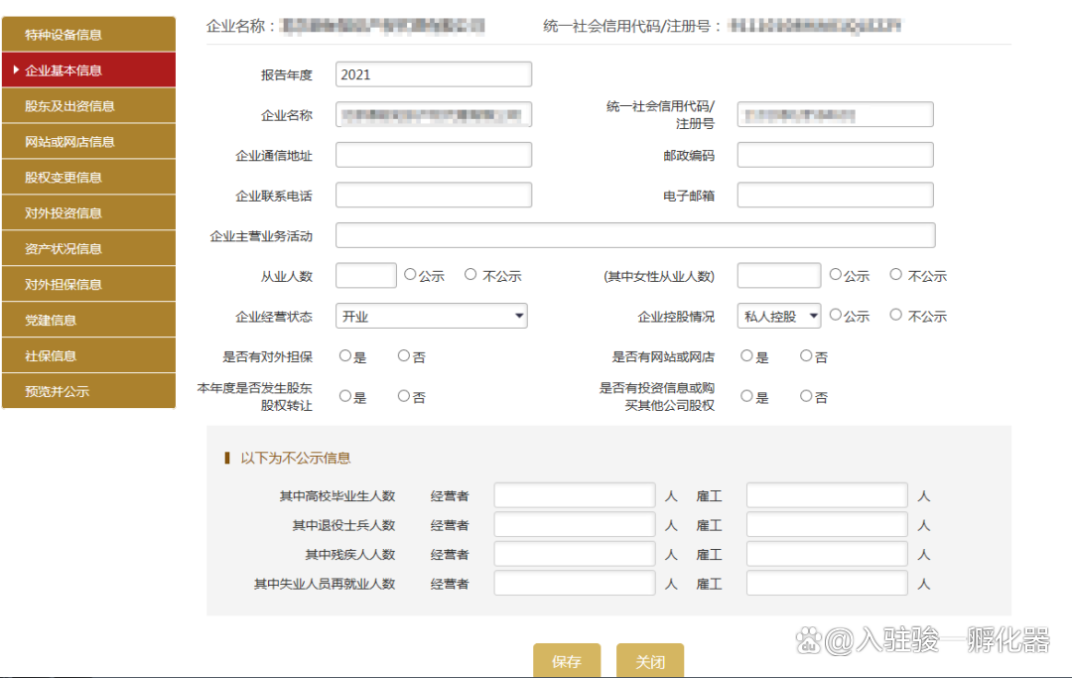Viewport: 1072px width, 678px height.
Task: Open the 企业经营状态 dropdown showing 开业
Action: tap(432, 316)
